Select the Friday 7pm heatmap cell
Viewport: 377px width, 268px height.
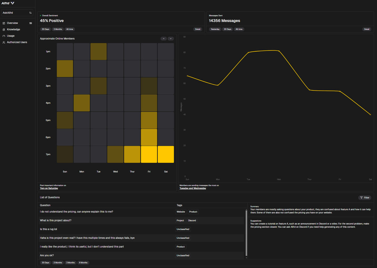coord(149,154)
